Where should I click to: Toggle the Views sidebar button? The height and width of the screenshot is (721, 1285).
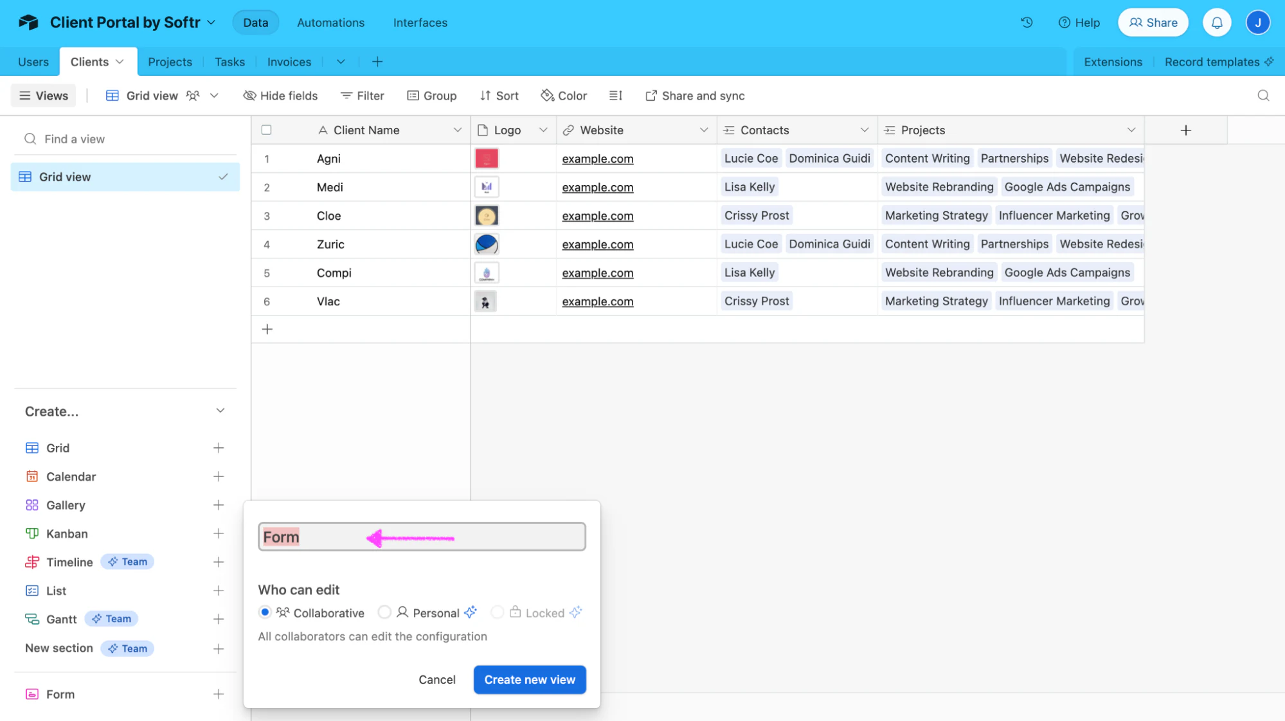(44, 96)
